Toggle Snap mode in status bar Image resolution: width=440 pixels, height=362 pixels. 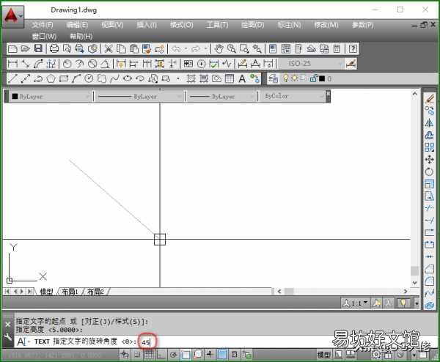click(x=137, y=355)
